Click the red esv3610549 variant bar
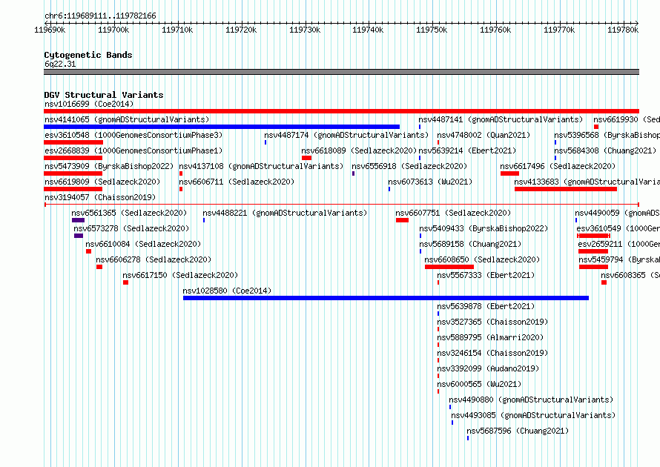660x467 pixels. click(593, 236)
